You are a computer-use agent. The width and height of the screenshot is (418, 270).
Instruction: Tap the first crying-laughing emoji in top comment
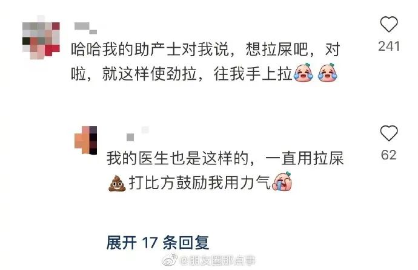coord(303,72)
